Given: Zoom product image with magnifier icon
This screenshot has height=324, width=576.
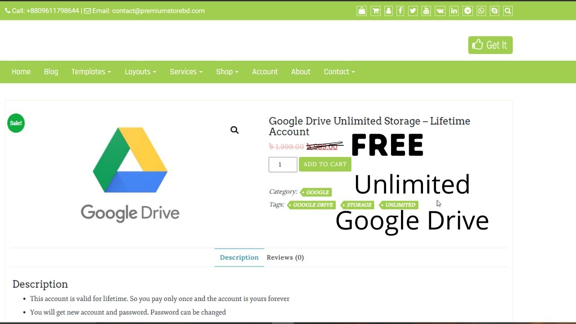Looking at the screenshot, I should (x=234, y=130).
